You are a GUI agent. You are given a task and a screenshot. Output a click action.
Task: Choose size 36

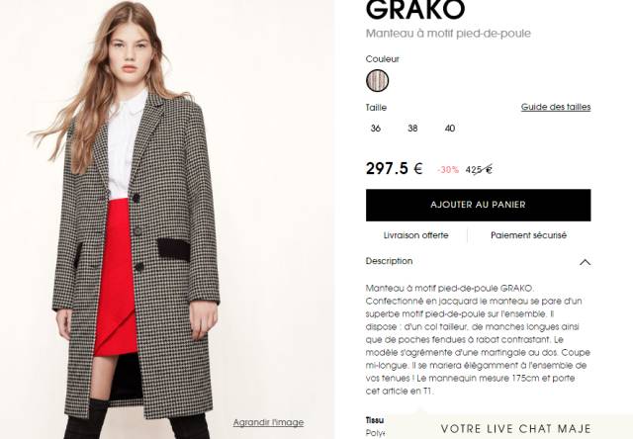click(x=376, y=129)
